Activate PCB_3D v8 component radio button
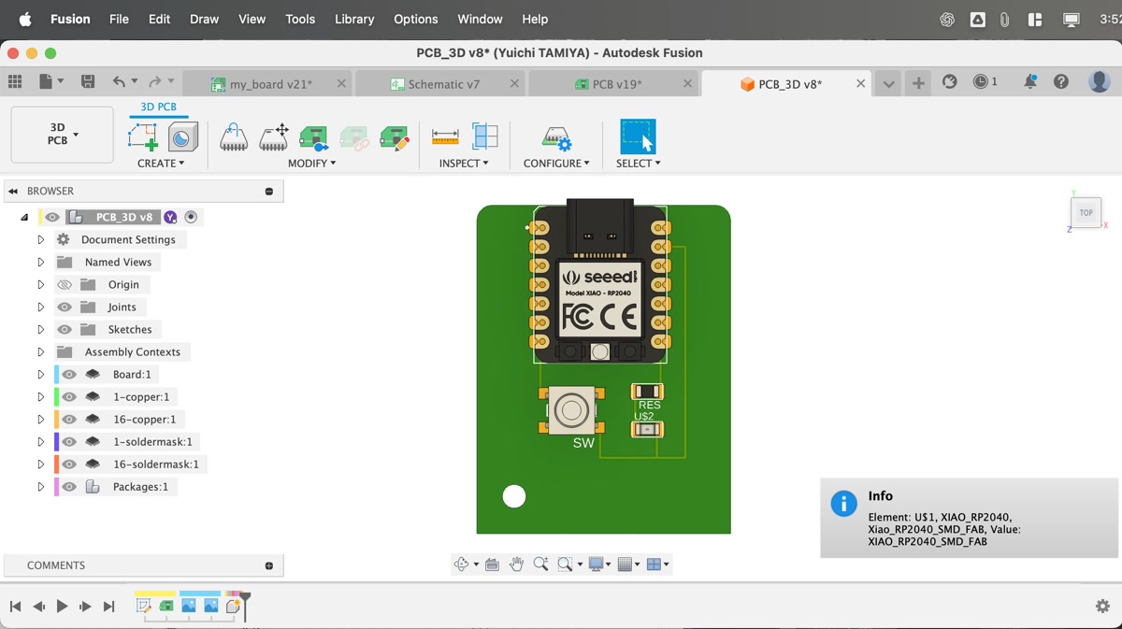Screen dimensions: 1122x629 [x=191, y=217]
